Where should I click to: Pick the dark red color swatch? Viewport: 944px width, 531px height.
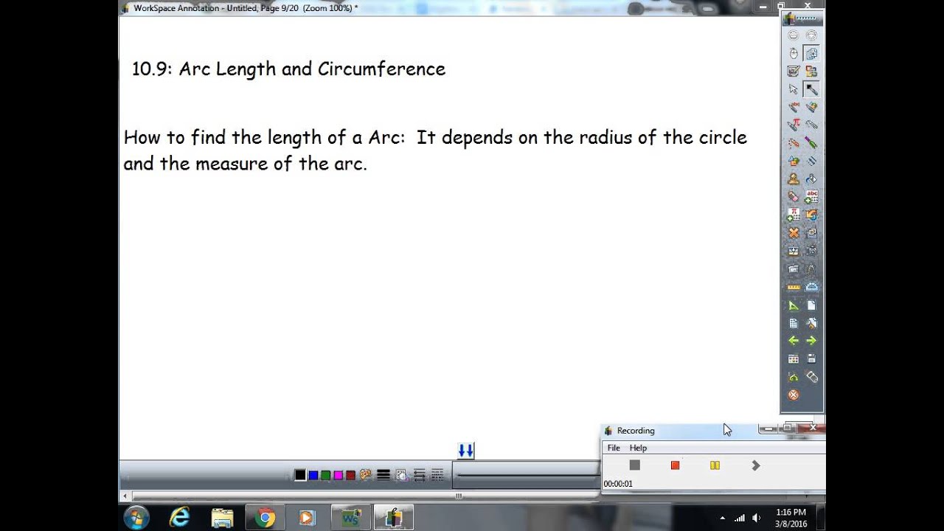[x=350, y=475]
